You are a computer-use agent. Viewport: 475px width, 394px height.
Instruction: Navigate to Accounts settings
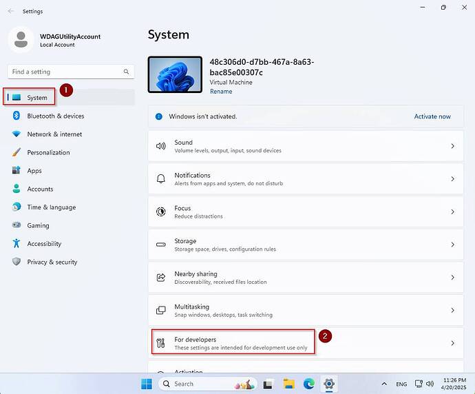70,189
